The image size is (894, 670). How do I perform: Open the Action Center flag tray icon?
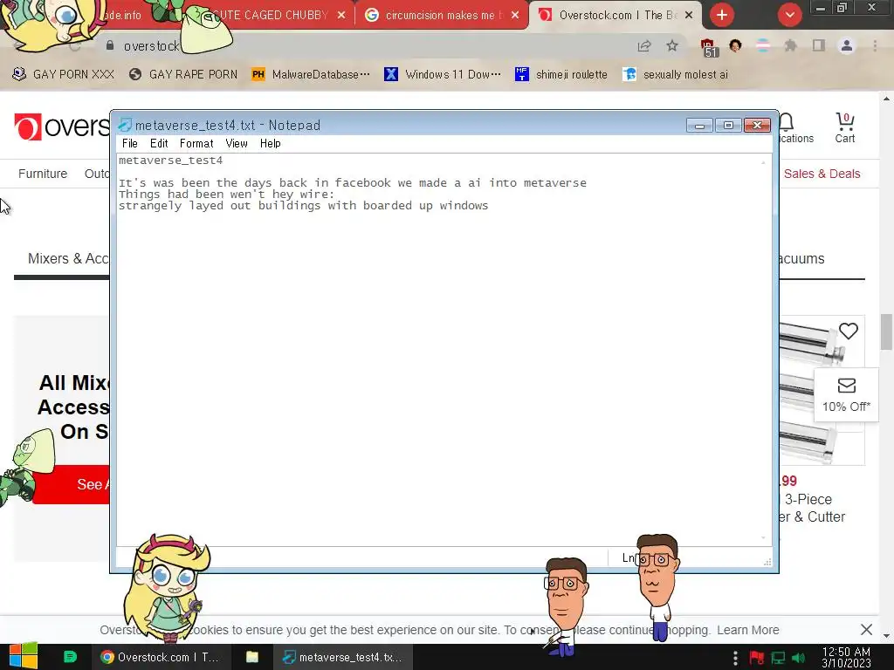tap(757, 658)
